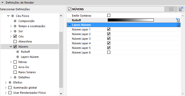The image size is (185, 96).
Task: Select Efeitos in the settings tree
Action: (x=18, y=82)
